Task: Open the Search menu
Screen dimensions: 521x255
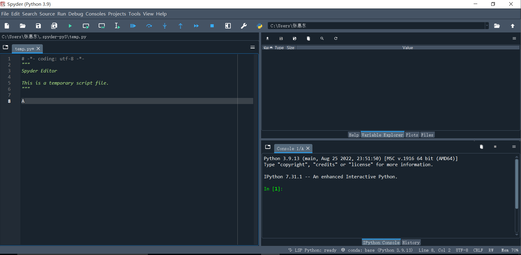Action: pyautogui.click(x=29, y=14)
